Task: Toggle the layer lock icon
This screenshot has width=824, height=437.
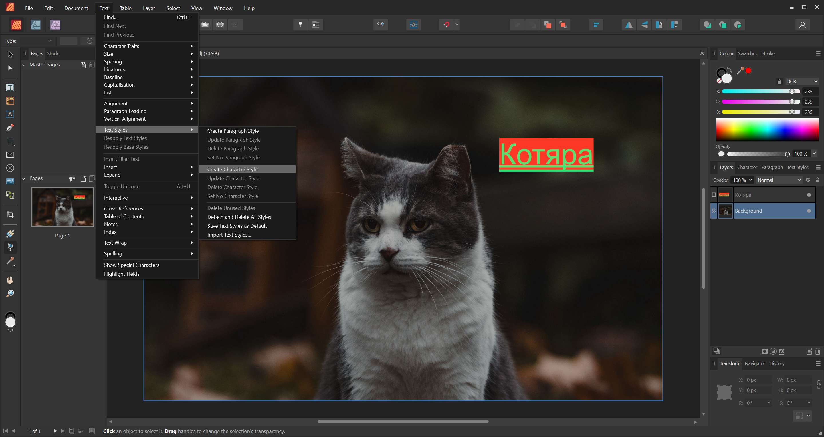Action: pyautogui.click(x=817, y=180)
